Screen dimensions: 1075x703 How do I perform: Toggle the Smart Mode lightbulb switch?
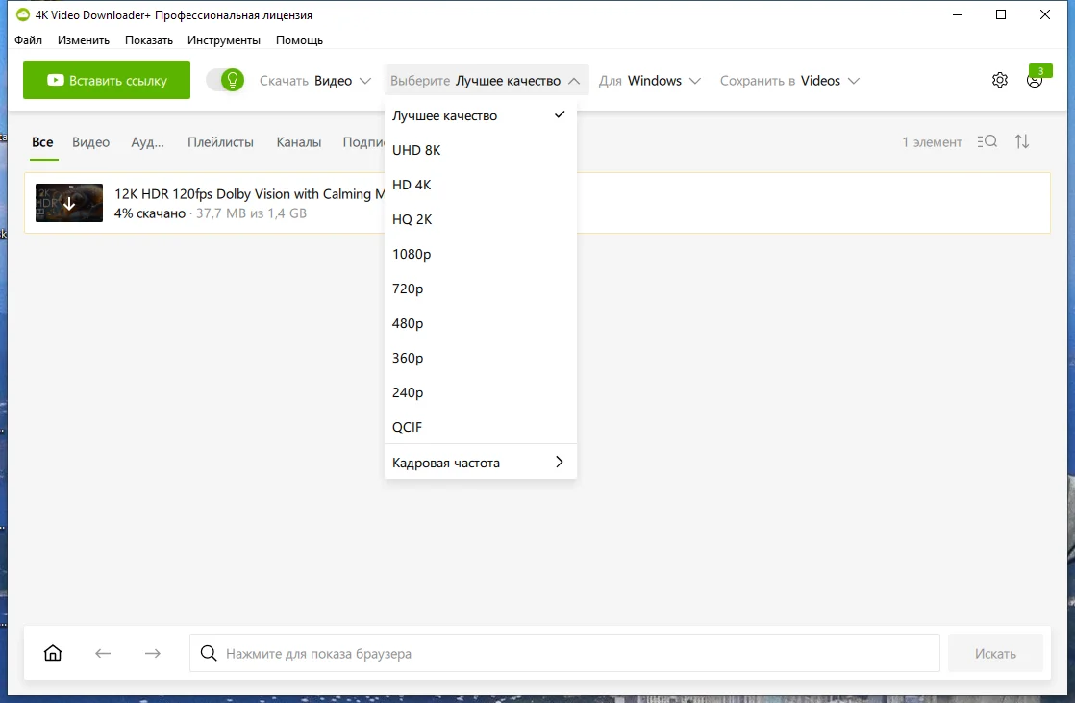coord(226,80)
